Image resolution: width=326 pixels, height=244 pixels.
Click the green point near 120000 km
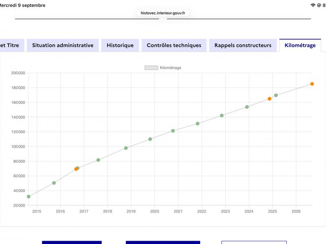coord(173,131)
